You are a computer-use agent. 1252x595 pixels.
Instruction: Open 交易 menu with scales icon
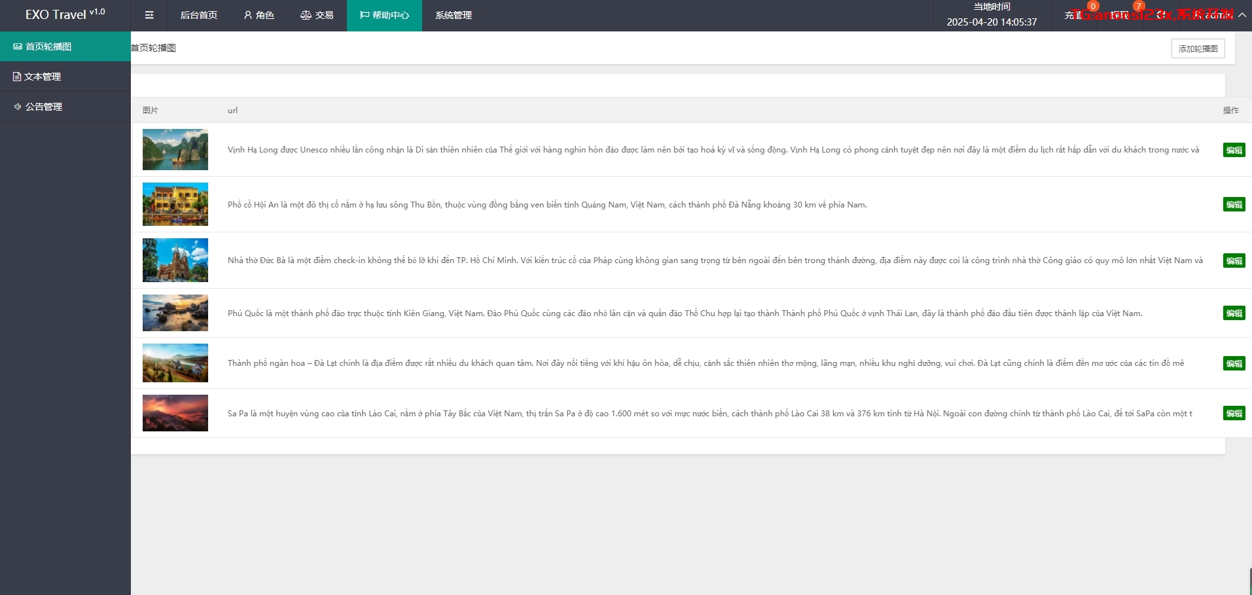(x=317, y=15)
